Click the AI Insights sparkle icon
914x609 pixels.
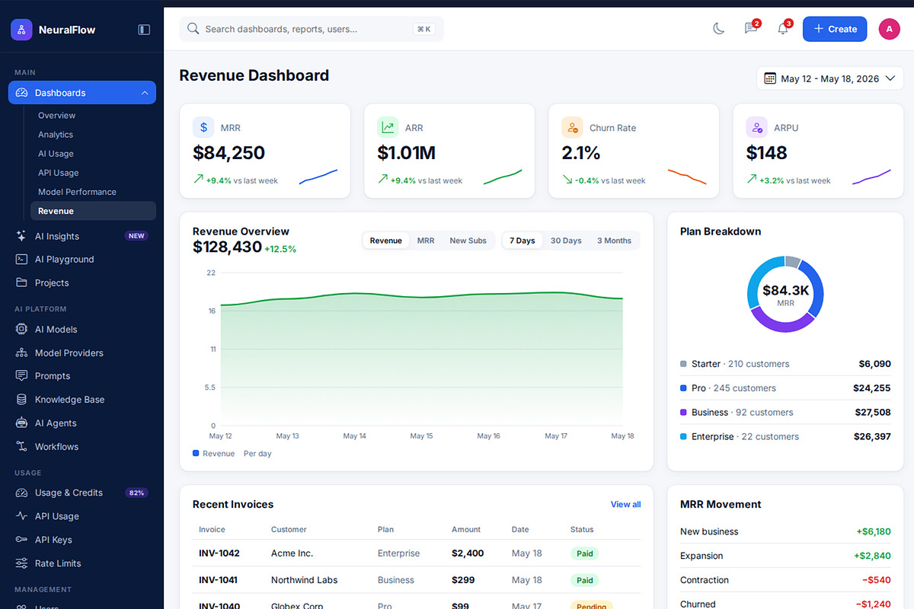[x=21, y=236]
